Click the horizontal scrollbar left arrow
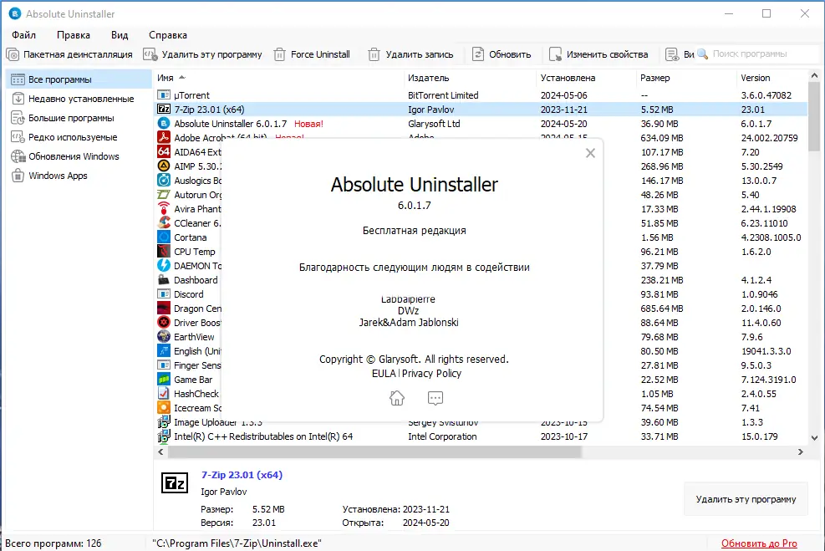Viewport: 825px width, 551px height. pyautogui.click(x=161, y=452)
